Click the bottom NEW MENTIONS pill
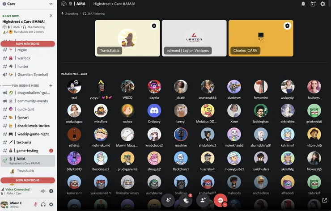This screenshot has height=211, width=331. coord(28,180)
